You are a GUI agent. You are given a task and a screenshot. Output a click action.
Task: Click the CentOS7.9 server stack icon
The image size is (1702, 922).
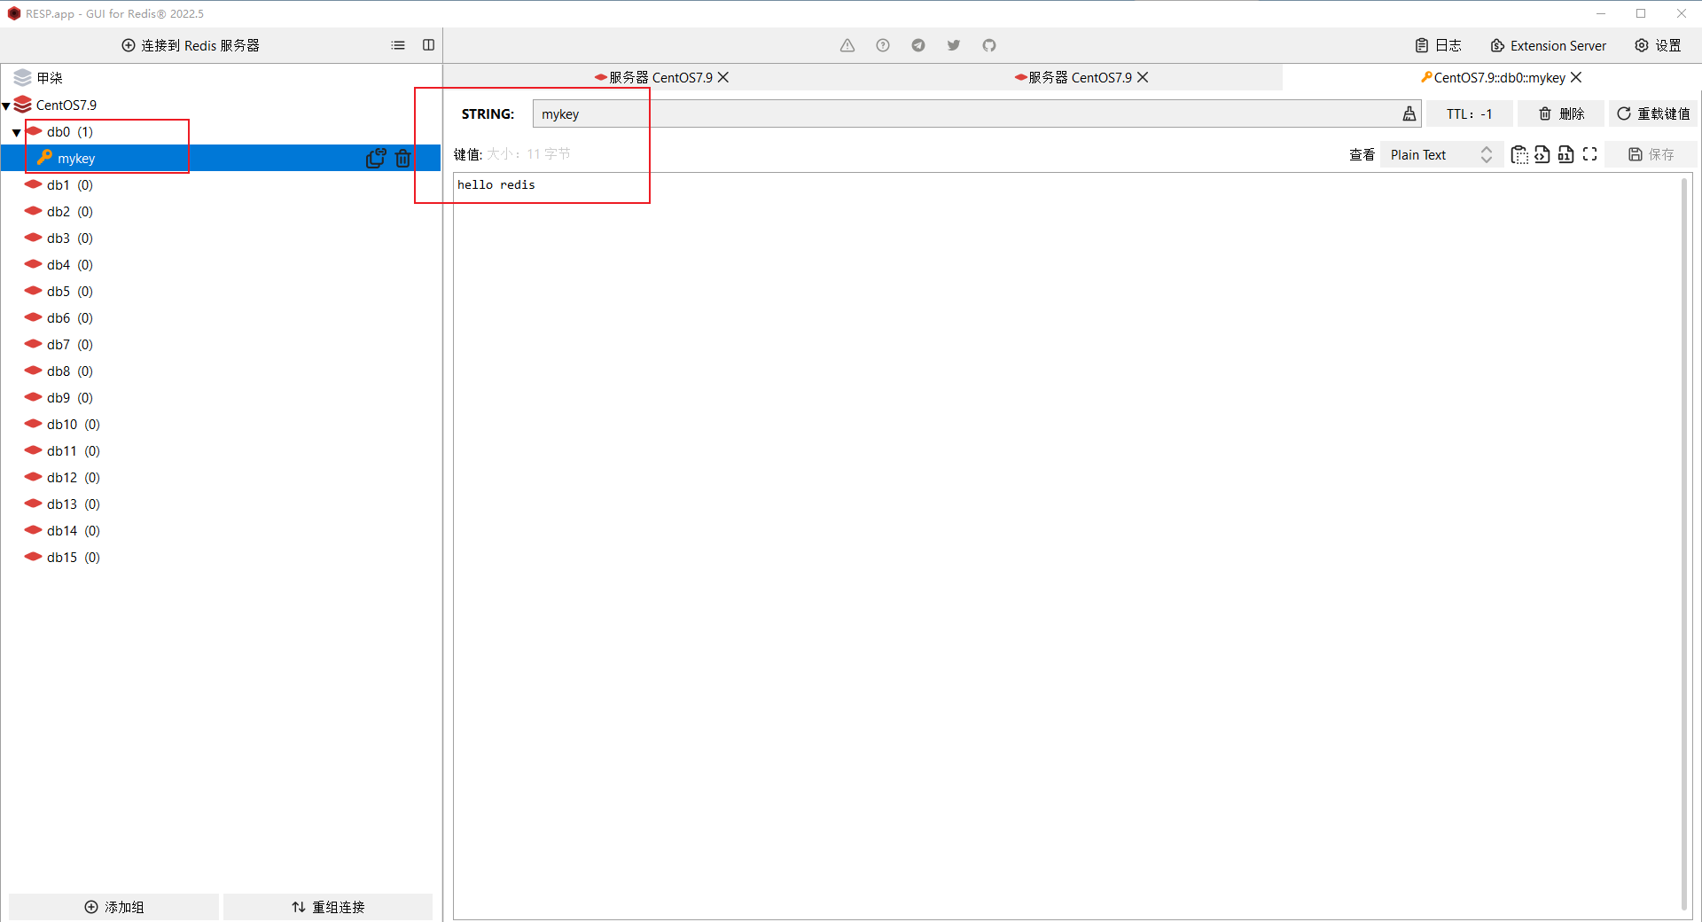coord(23,105)
